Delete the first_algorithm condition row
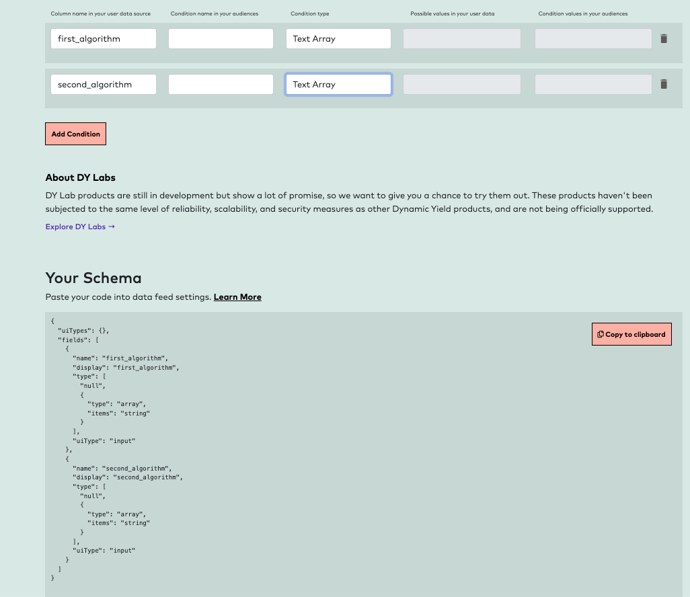 pos(664,39)
